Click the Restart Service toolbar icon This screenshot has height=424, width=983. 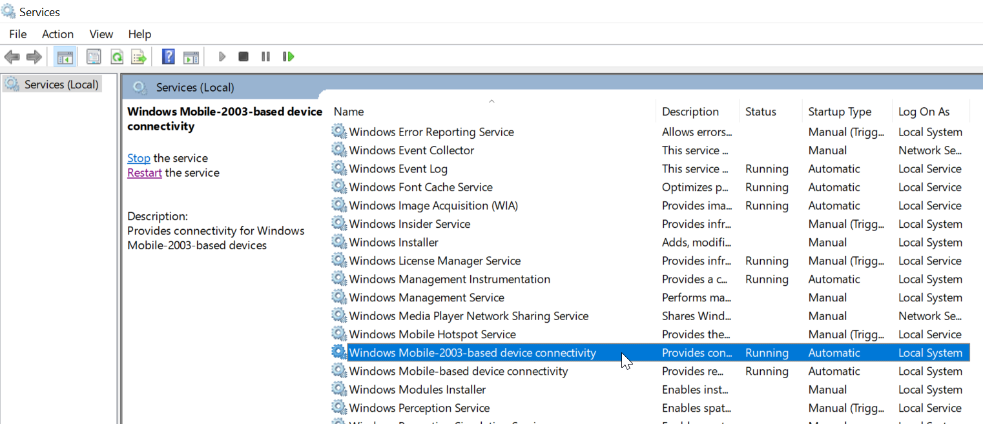point(289,57)
